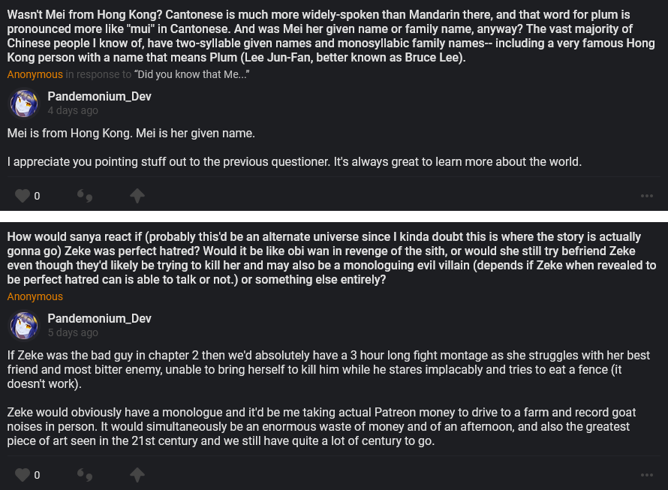Viewport: 668px width, 490px height.
Task: Share the Zeke fight montage answer
Action: coord(137,474)
